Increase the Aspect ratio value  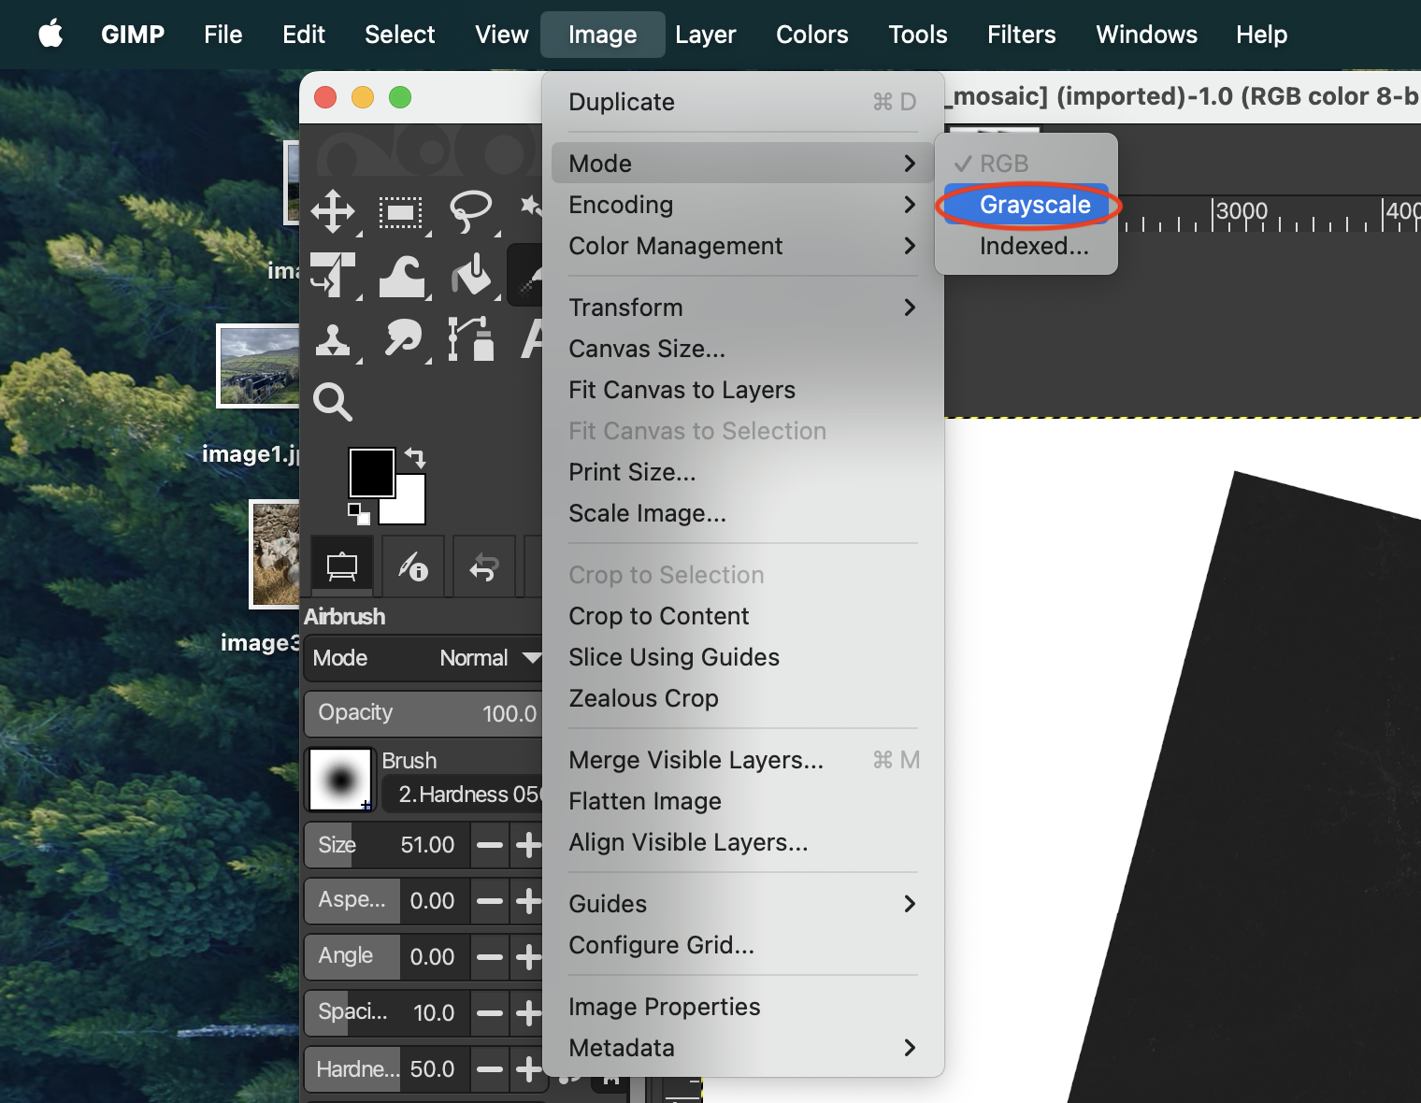pos(528,901)
